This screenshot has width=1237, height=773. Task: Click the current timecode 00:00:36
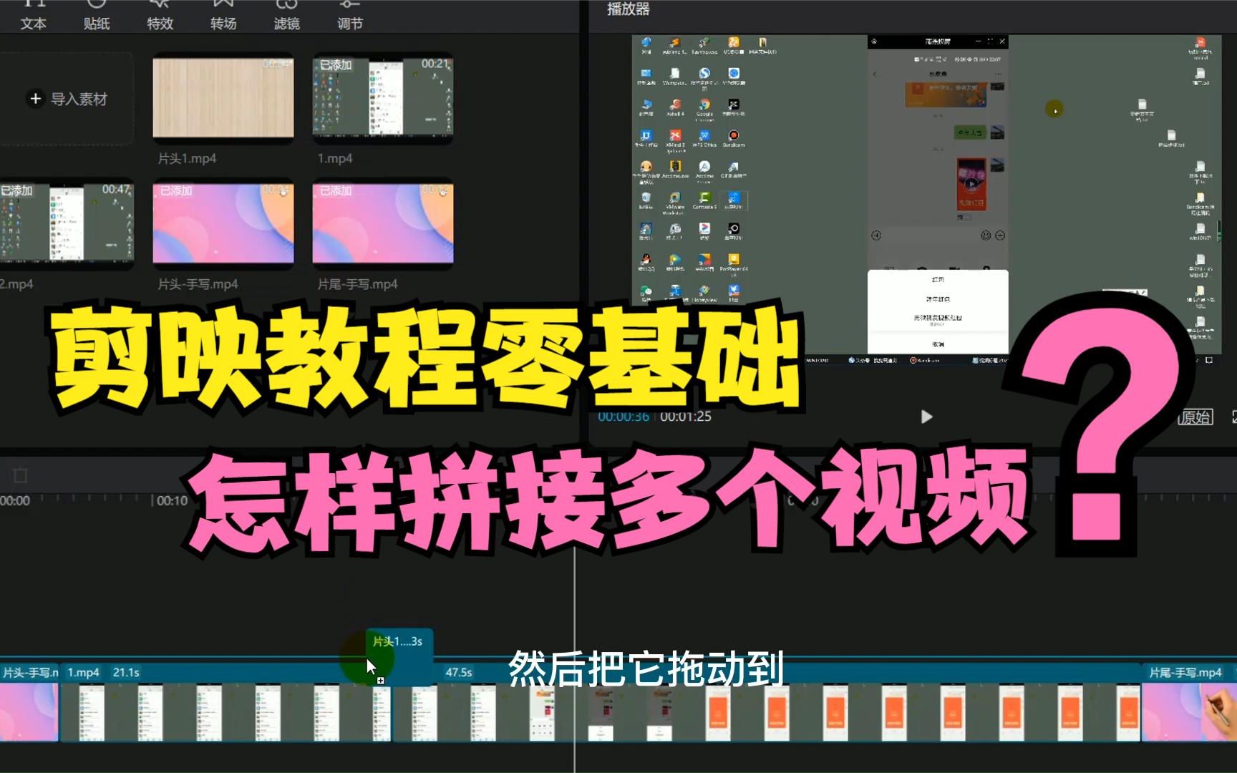point(624,417)
